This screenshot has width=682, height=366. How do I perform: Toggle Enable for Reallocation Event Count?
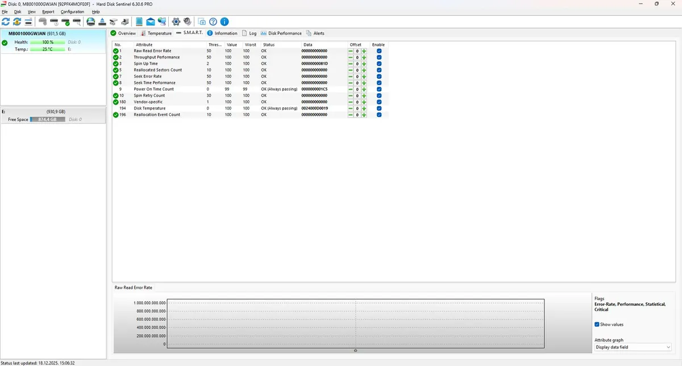tap(379, 115)
